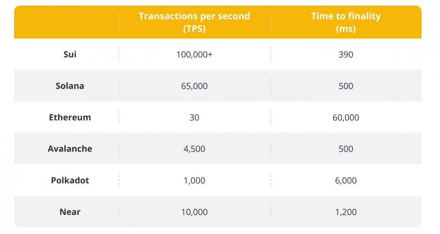Click Ethereum's 30 TPS value

click(194, 118)
